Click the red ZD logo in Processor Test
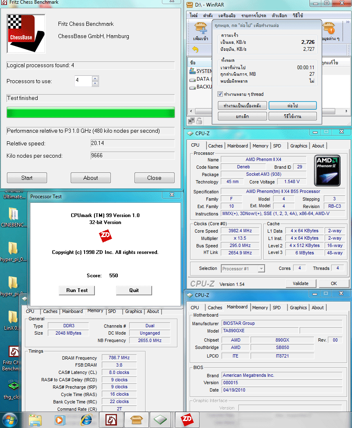The image size is (352, 428). pos(105,236)
